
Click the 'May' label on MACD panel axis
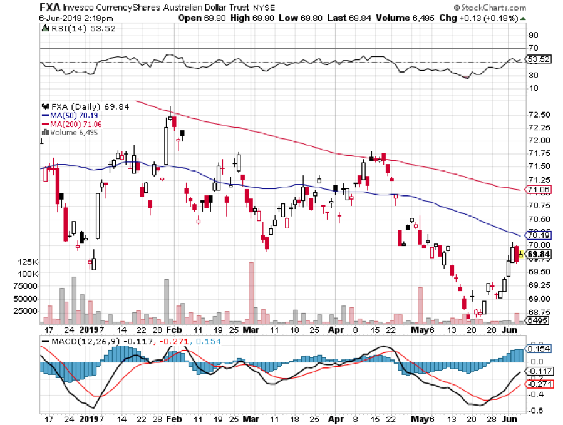tap(420, 419)
